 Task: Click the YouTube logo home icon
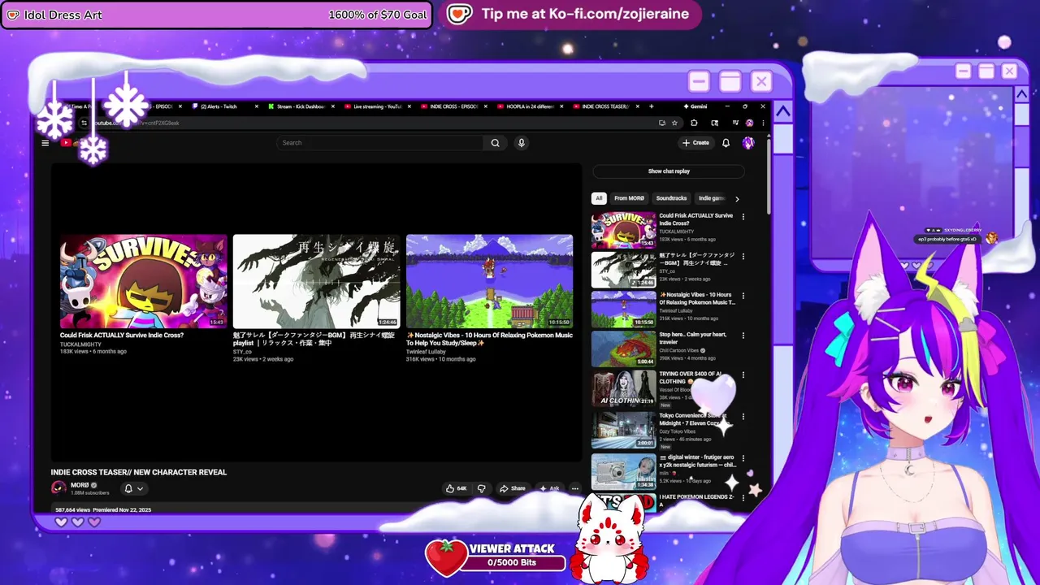[67, 143]
